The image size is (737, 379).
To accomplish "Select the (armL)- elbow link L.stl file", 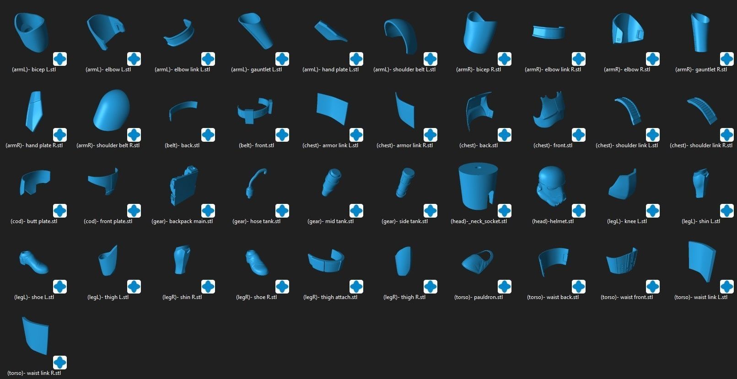I will (x=179, y=33).
